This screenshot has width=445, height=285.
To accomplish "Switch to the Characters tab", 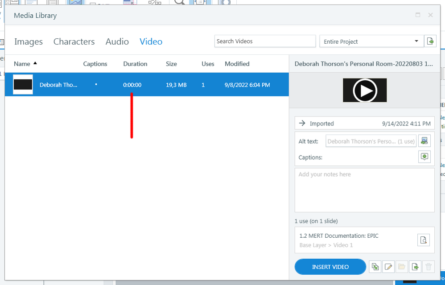I will tap(74, 41).
